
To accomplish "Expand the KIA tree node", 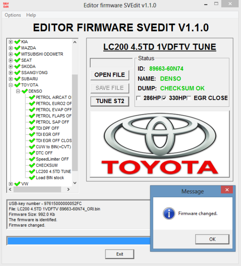I will (x=11, y=42).
